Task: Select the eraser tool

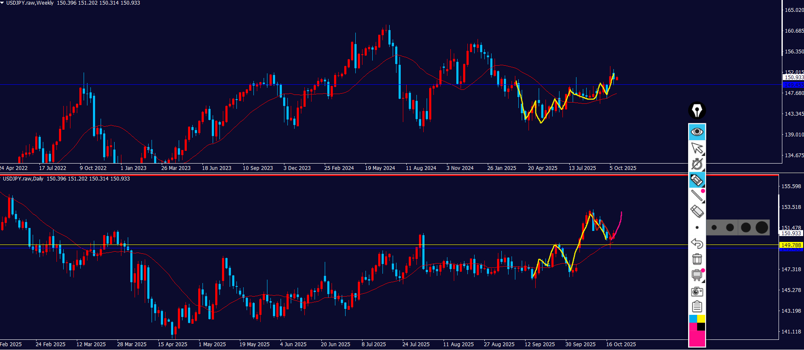Action: 697,211
